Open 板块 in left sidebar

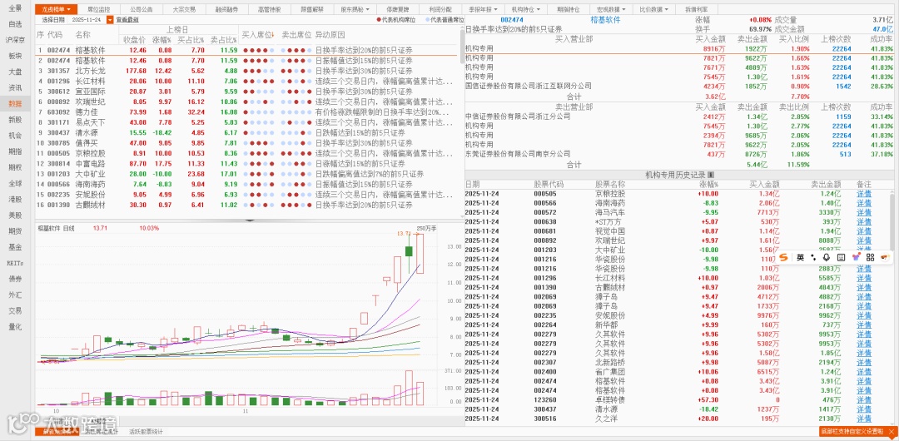(x=15, y=57)
